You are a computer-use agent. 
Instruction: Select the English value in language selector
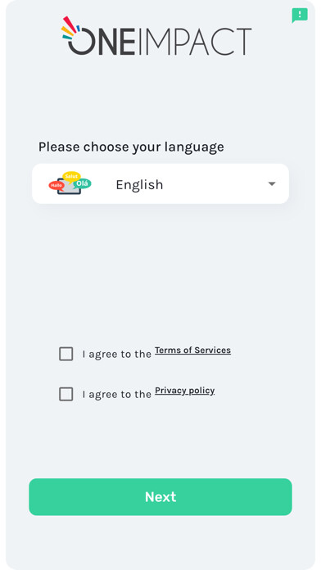click(139, 184)
